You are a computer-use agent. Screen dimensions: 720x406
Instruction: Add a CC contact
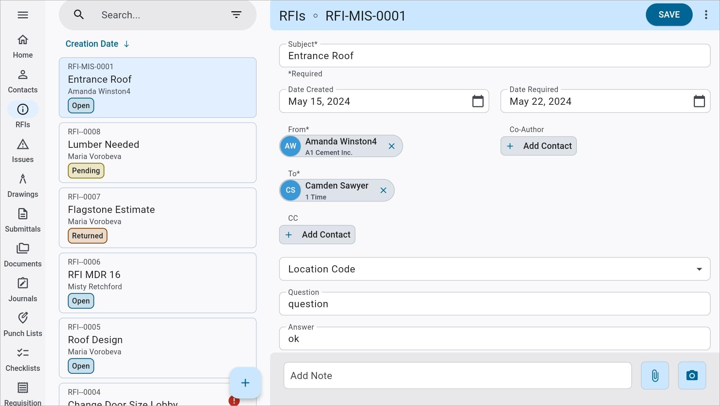coord(317,235)
